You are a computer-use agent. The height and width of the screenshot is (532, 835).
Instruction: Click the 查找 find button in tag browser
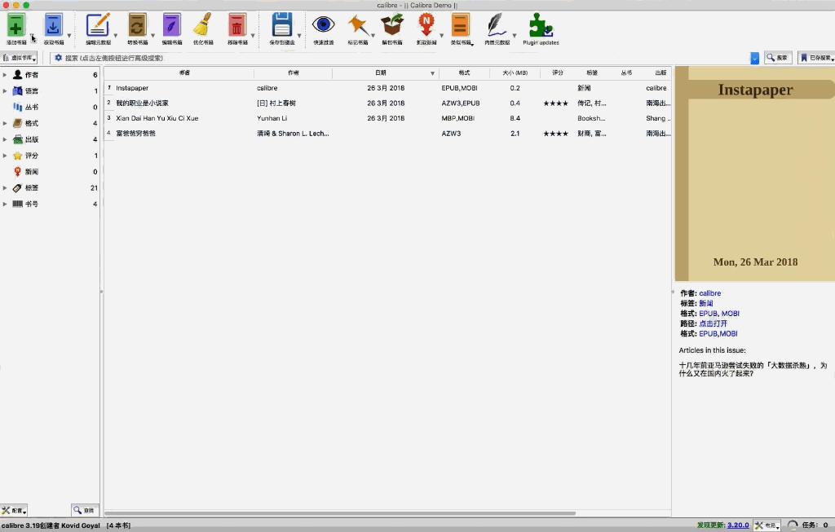pyautogui.click(x=85, y=510)
